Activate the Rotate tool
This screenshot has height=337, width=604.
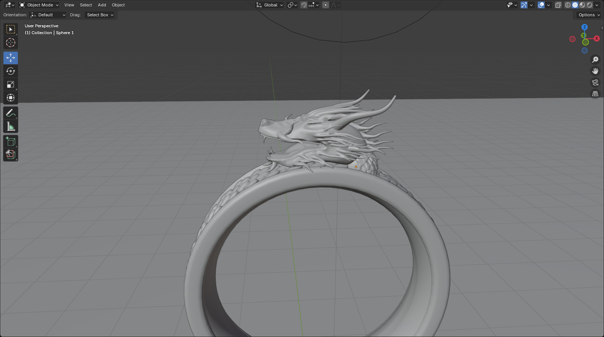11,71
